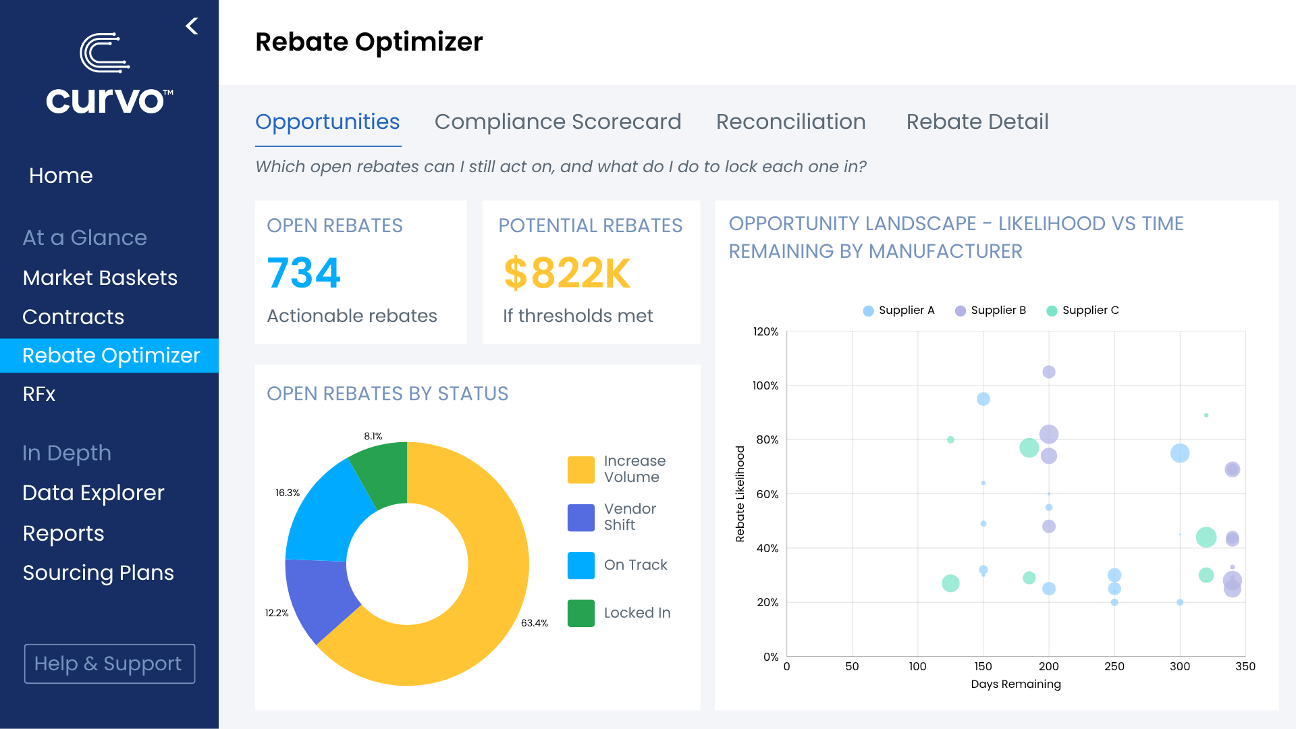Click the 8.1% Locked In donut segment
Image resolution: width=1296 pixels, height=729 pixels.
click(383, 474)
